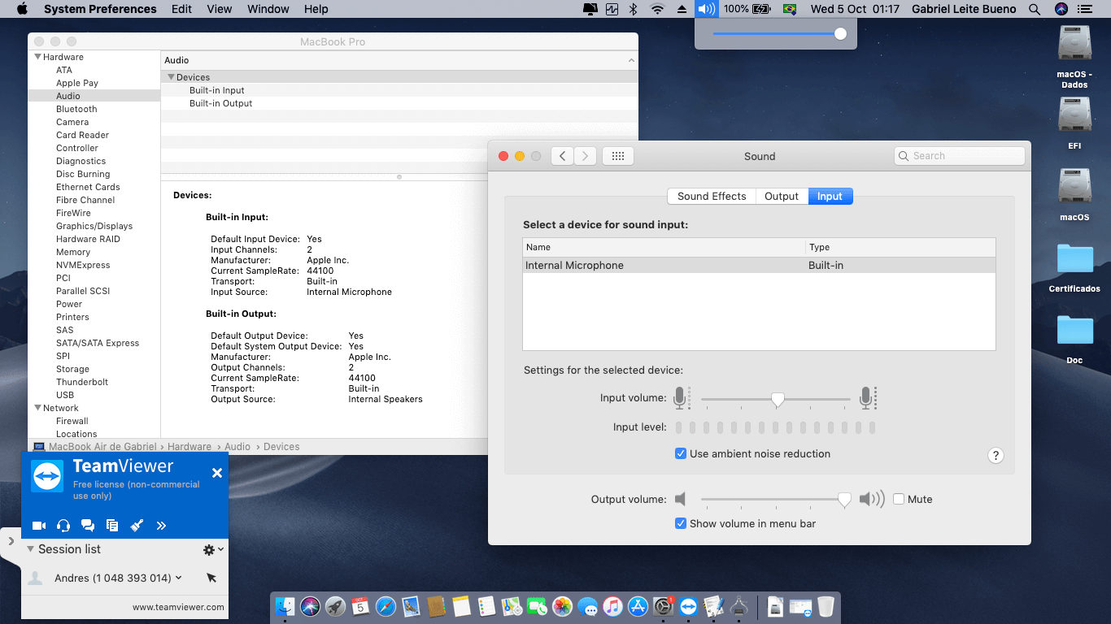Select Internal Microphone input device row

(x=759, y=266)
